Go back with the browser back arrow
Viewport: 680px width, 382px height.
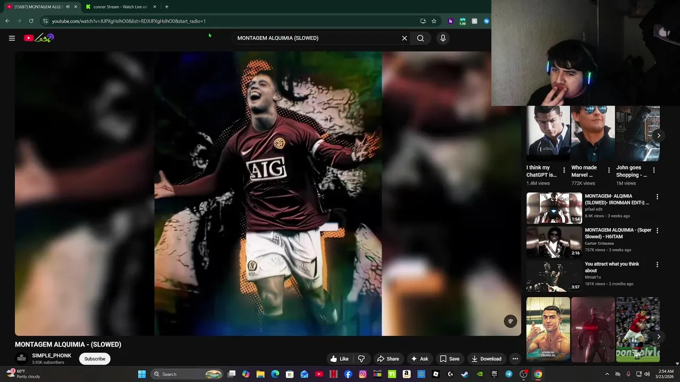(x=7, y=21)
